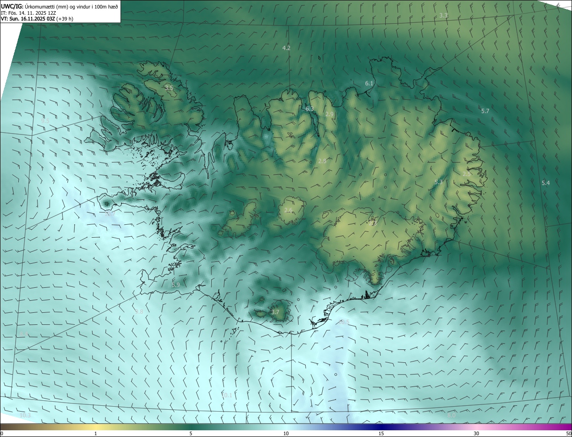This screenshot has width=572, height=437.
Task: Click the colorbar tick label 50
Action: pos(568,433)
